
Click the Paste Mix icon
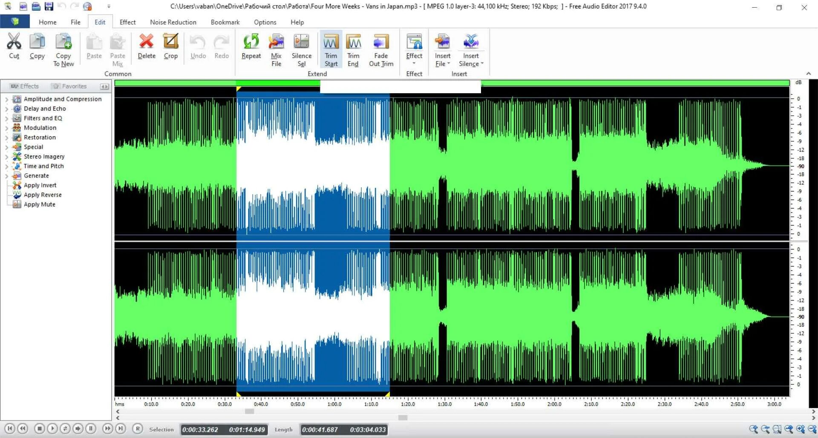(x=118, y=50)
